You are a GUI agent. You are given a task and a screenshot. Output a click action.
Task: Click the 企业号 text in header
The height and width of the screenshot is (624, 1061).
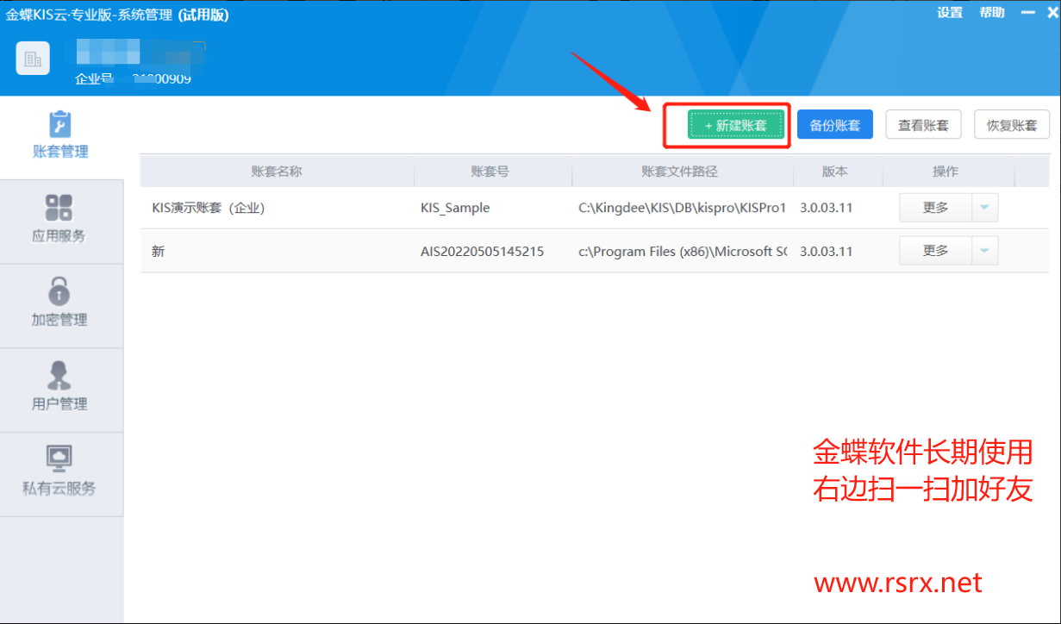point(94,79)
